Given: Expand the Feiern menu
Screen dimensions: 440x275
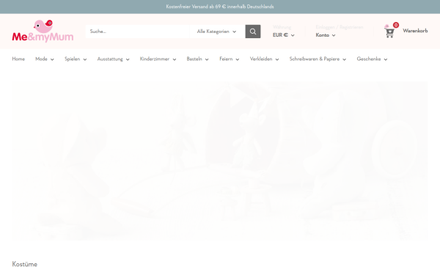Looking at the screenshot, I should 230,59.
